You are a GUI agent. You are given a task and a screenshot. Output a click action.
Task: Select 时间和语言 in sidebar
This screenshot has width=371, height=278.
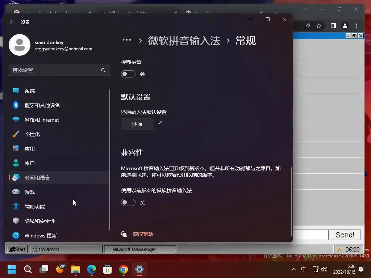(59, 177)
